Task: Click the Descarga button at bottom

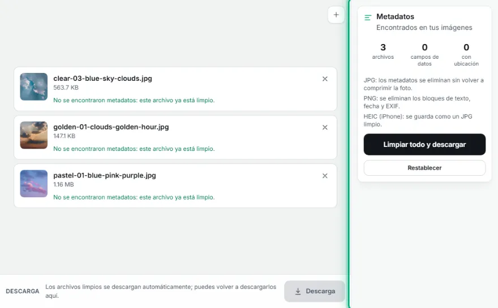Action: coord(315,291)
